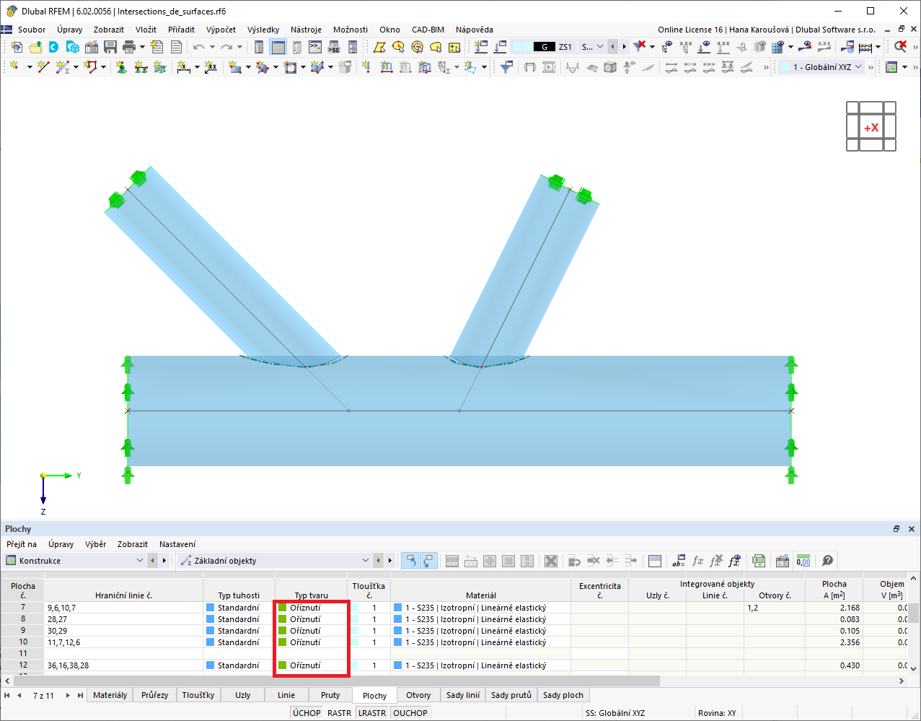Add a new dimension line

coord(184,67)
